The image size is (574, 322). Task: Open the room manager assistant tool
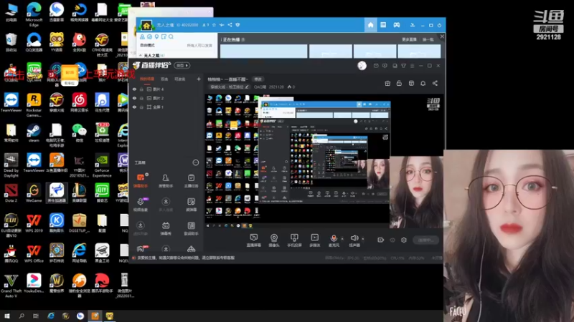[x=166, y=180]
